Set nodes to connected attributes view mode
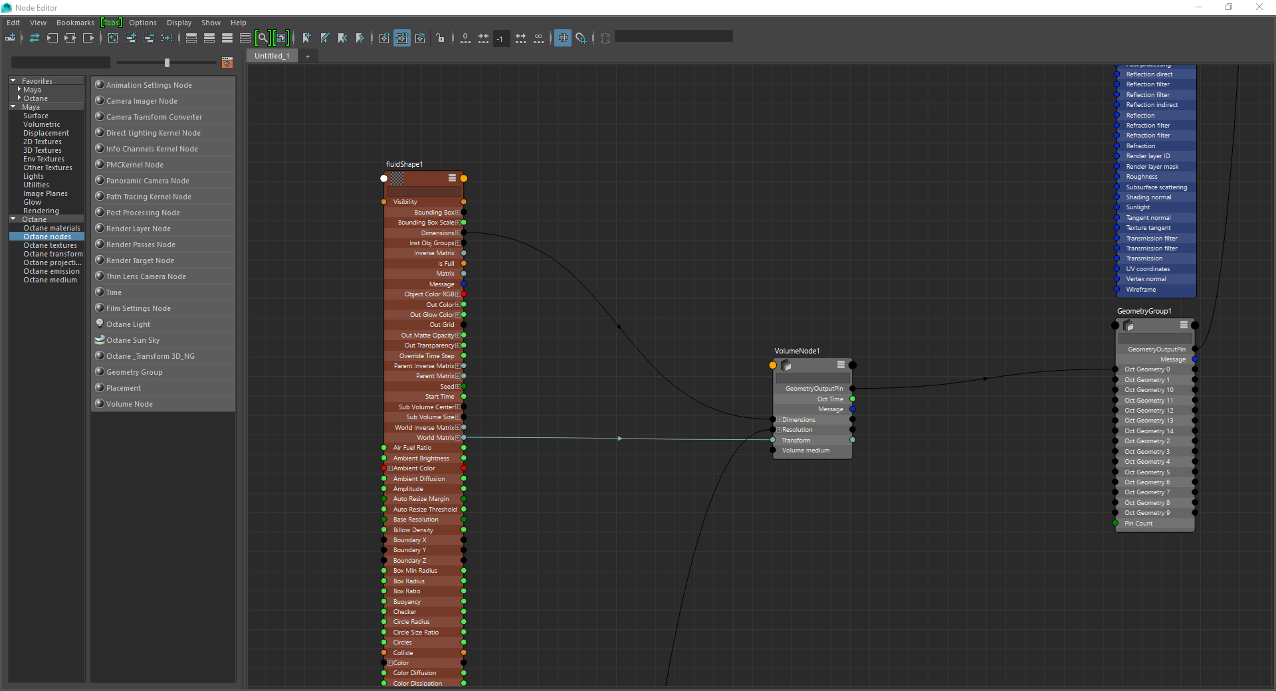The image size is (1276, 691). (209, 38)
